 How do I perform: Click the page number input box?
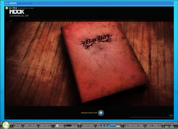pos(69,126)
